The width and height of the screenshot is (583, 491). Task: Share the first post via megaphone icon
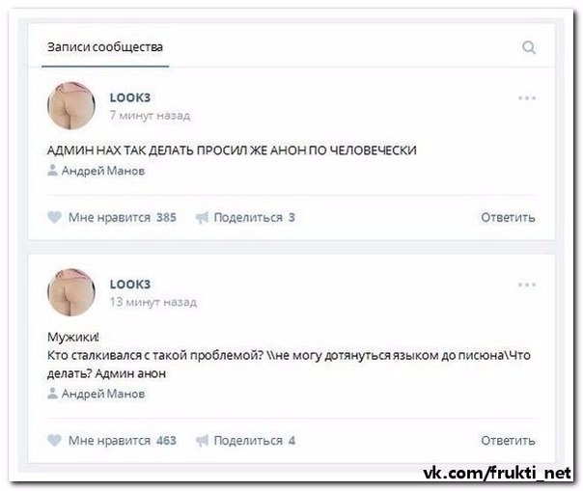203,217
